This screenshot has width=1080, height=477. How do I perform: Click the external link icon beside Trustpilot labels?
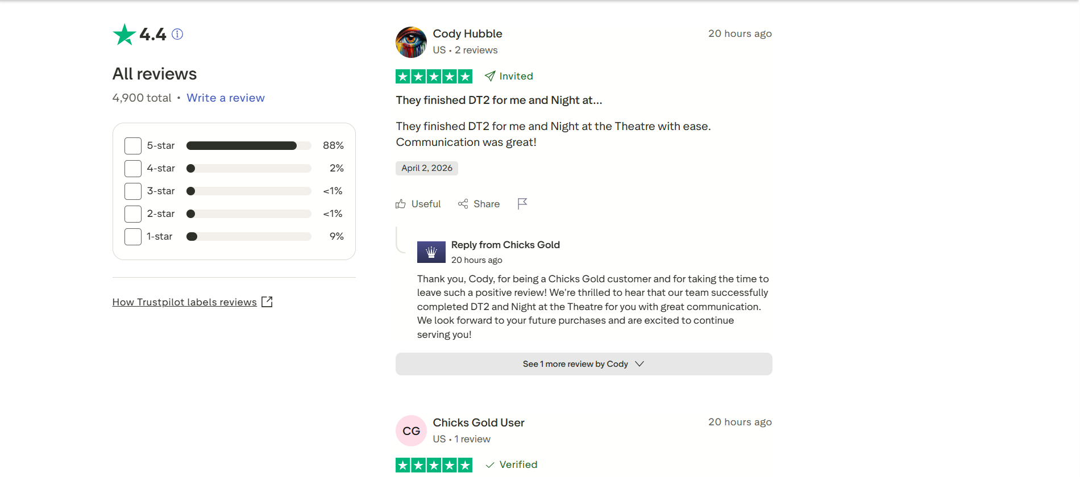(267, 302)
